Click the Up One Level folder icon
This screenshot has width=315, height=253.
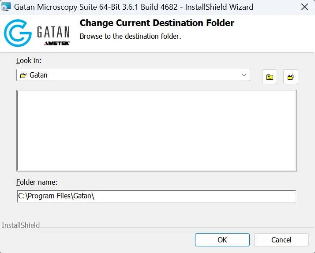(270, 77)
